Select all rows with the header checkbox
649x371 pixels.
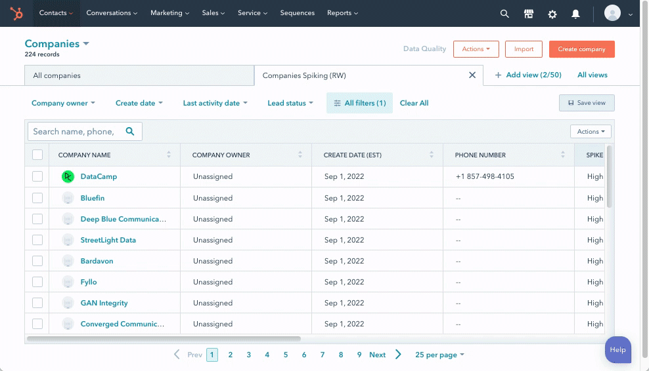pyautogui.click(x=37, y=155)
